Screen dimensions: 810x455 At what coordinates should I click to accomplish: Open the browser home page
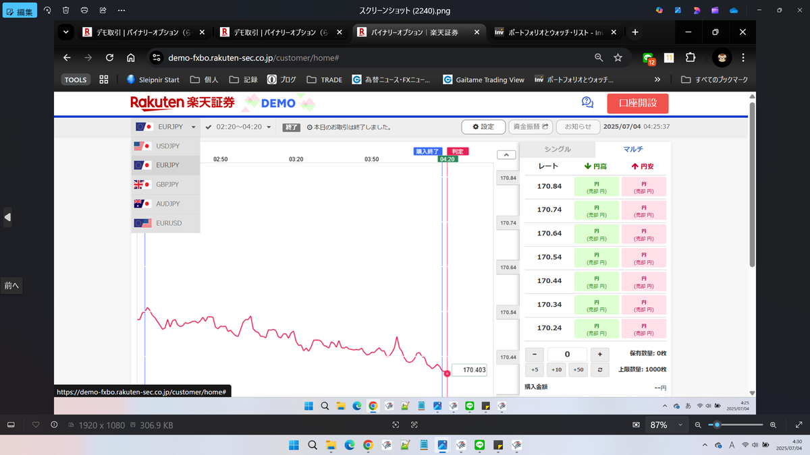[x=131, y=58]
